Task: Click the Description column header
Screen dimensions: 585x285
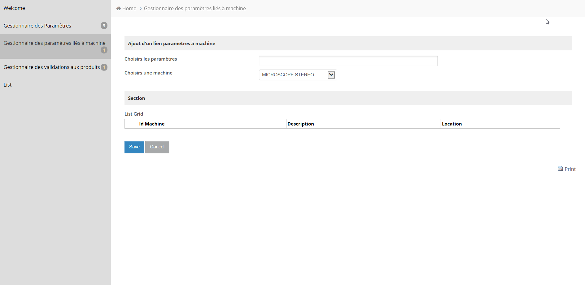Action: [364, 124]
